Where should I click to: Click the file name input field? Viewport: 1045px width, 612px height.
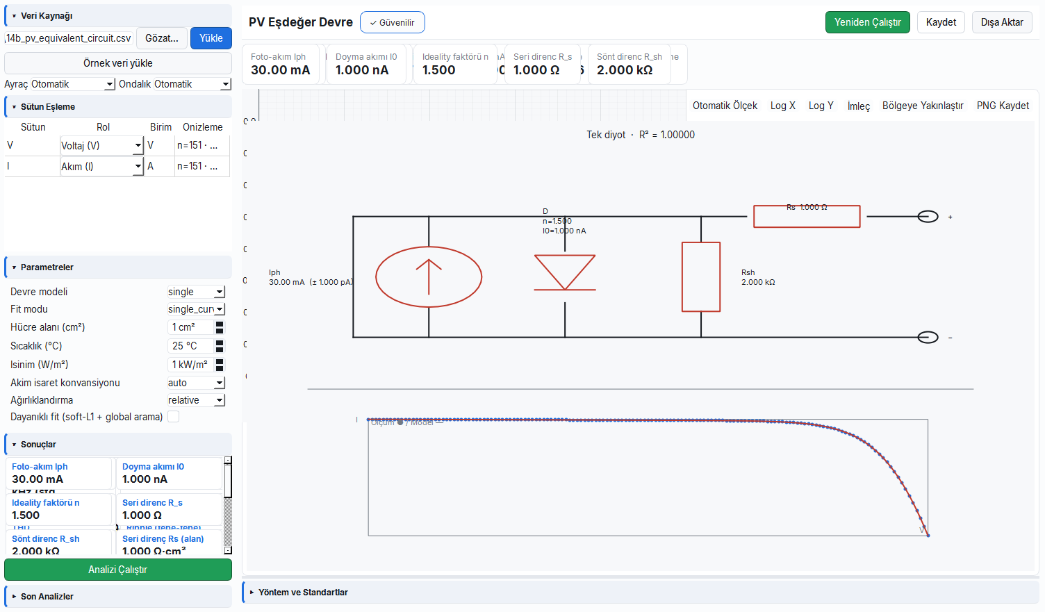point(69,38)
